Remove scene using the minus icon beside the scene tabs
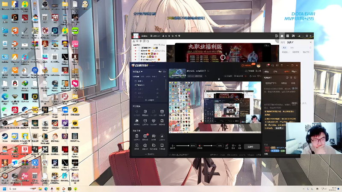Image resolution: width=342 pixels, height=192 pixels. pos(165,77)
